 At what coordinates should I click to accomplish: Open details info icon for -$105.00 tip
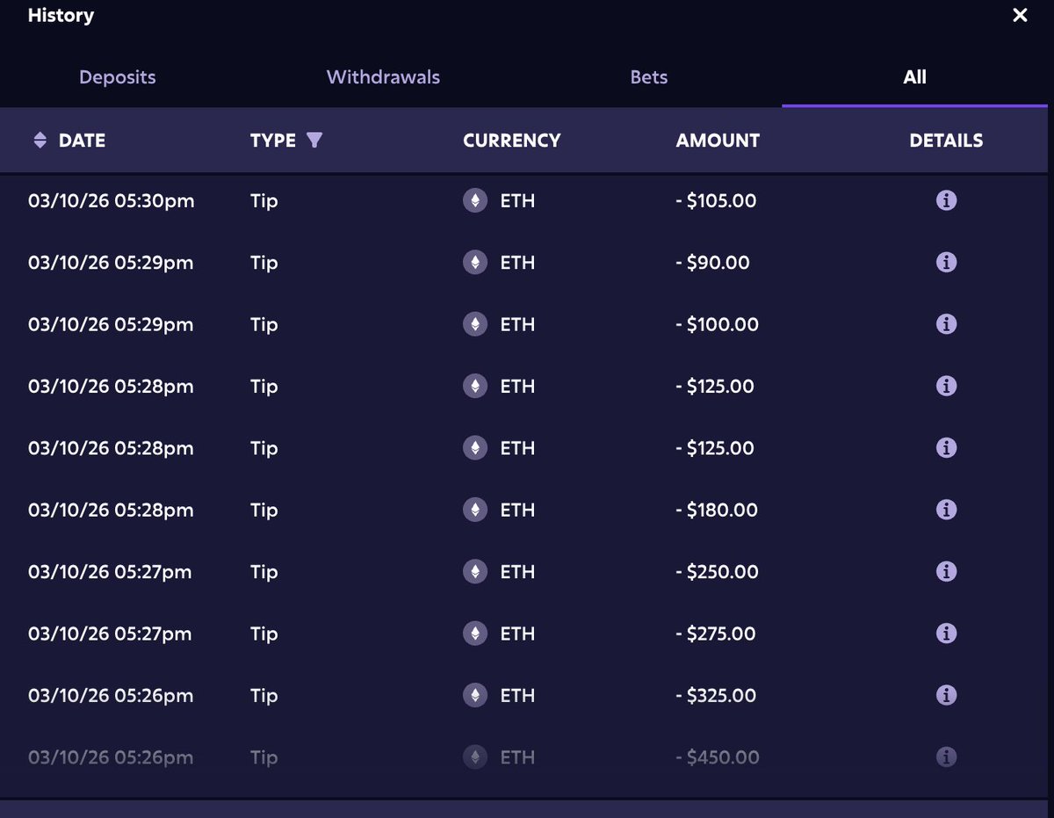(946, 200)
